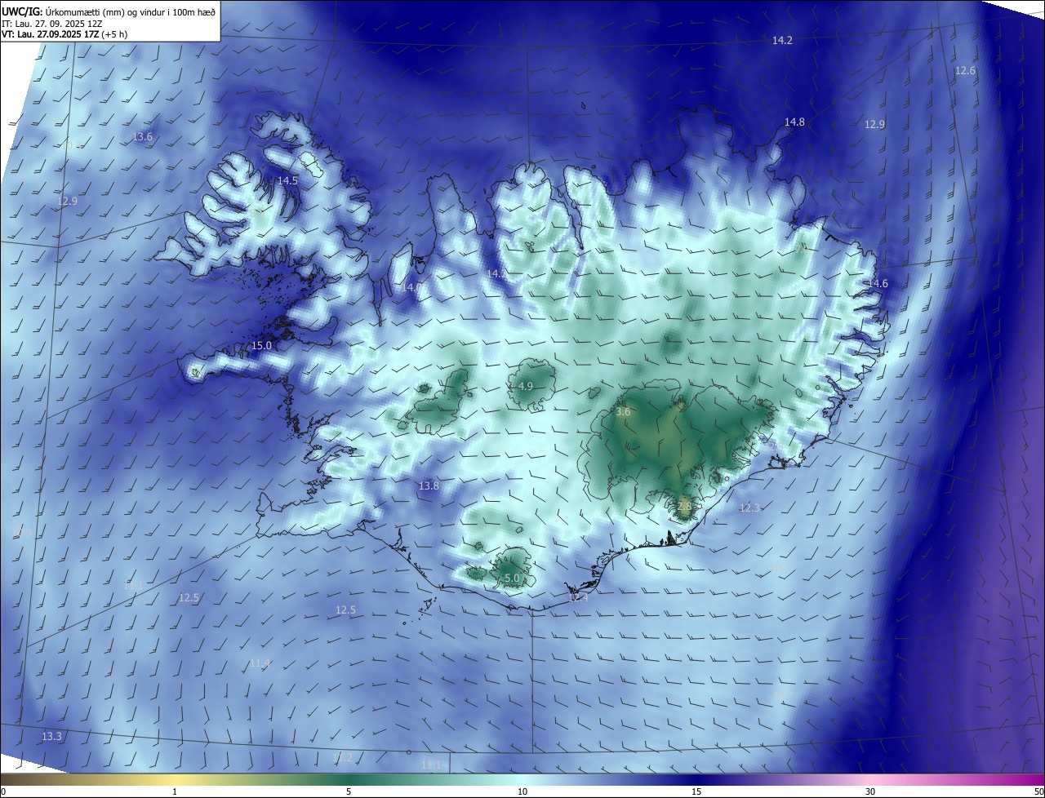Click the 14.6 value on the east coast
1045x798 pixels.
[x=877, y=283]
